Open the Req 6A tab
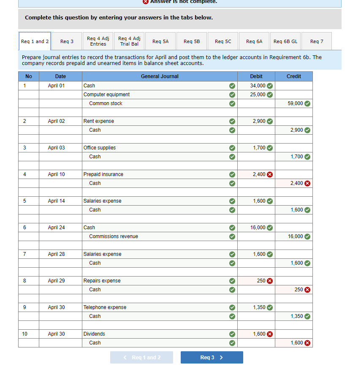Screen dimensions: 361x369 point(254,41)
